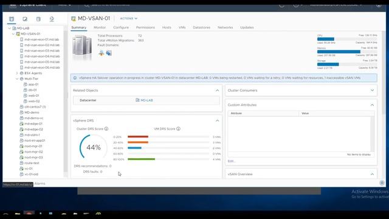Image resolution: width=389 pixels, height=219 pixels.
Task: Click the vSAN cluster status icon beside DRS icon
Action: 109,53
